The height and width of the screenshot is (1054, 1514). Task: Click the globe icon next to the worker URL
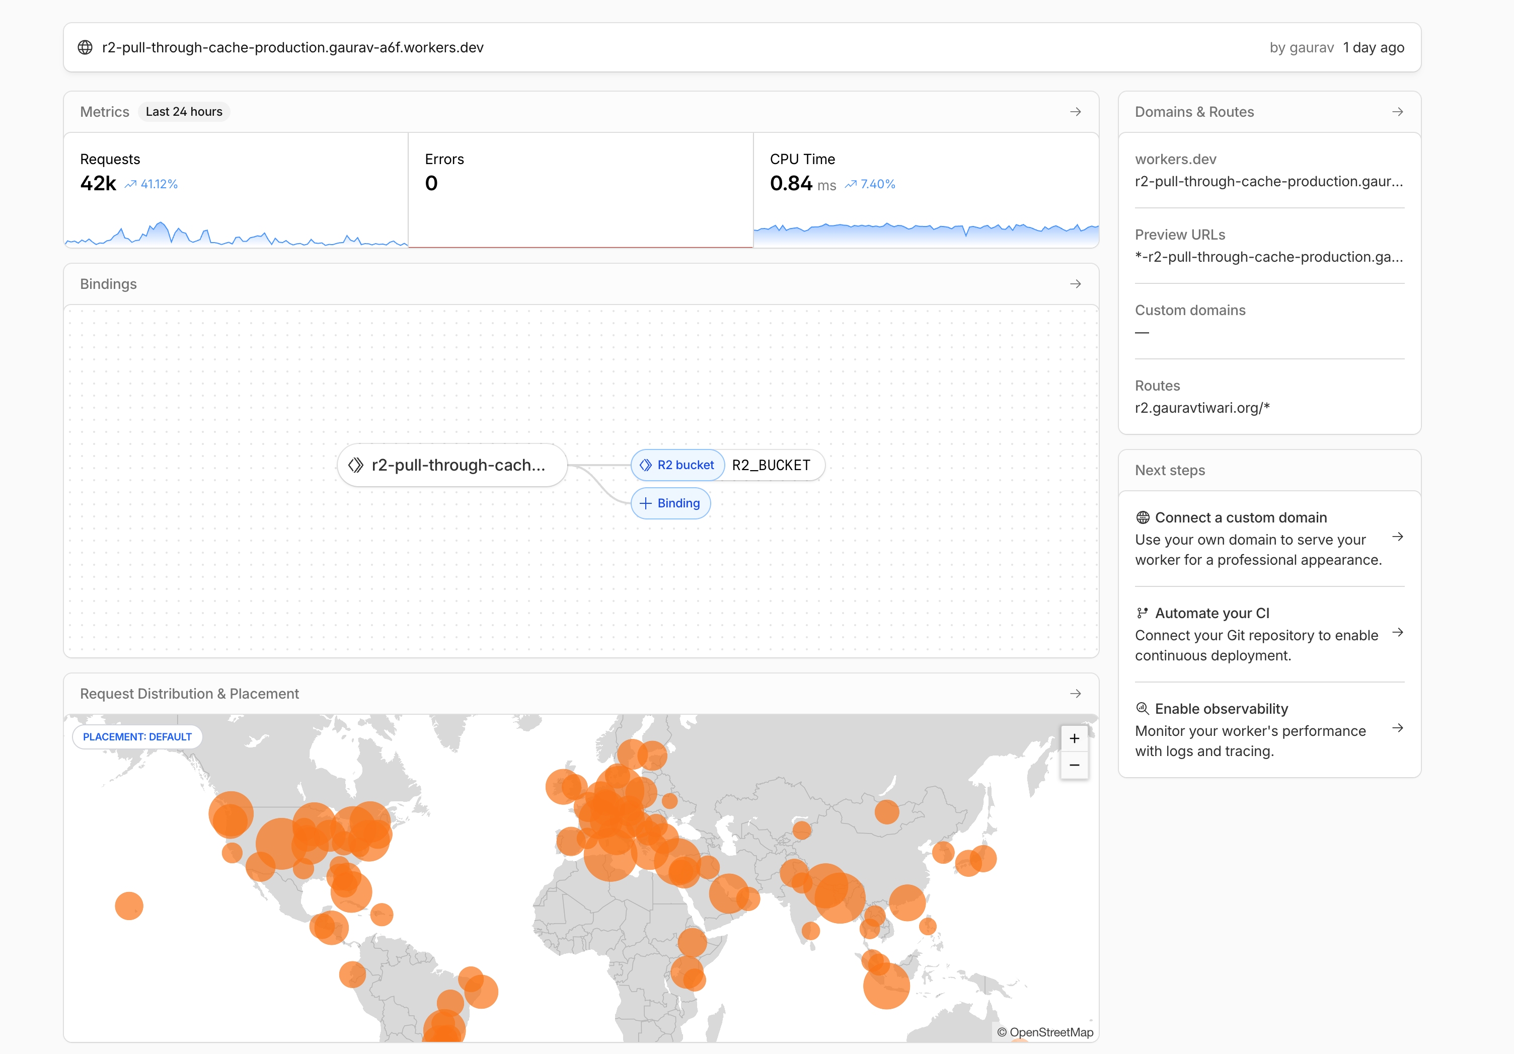(86, 47)
